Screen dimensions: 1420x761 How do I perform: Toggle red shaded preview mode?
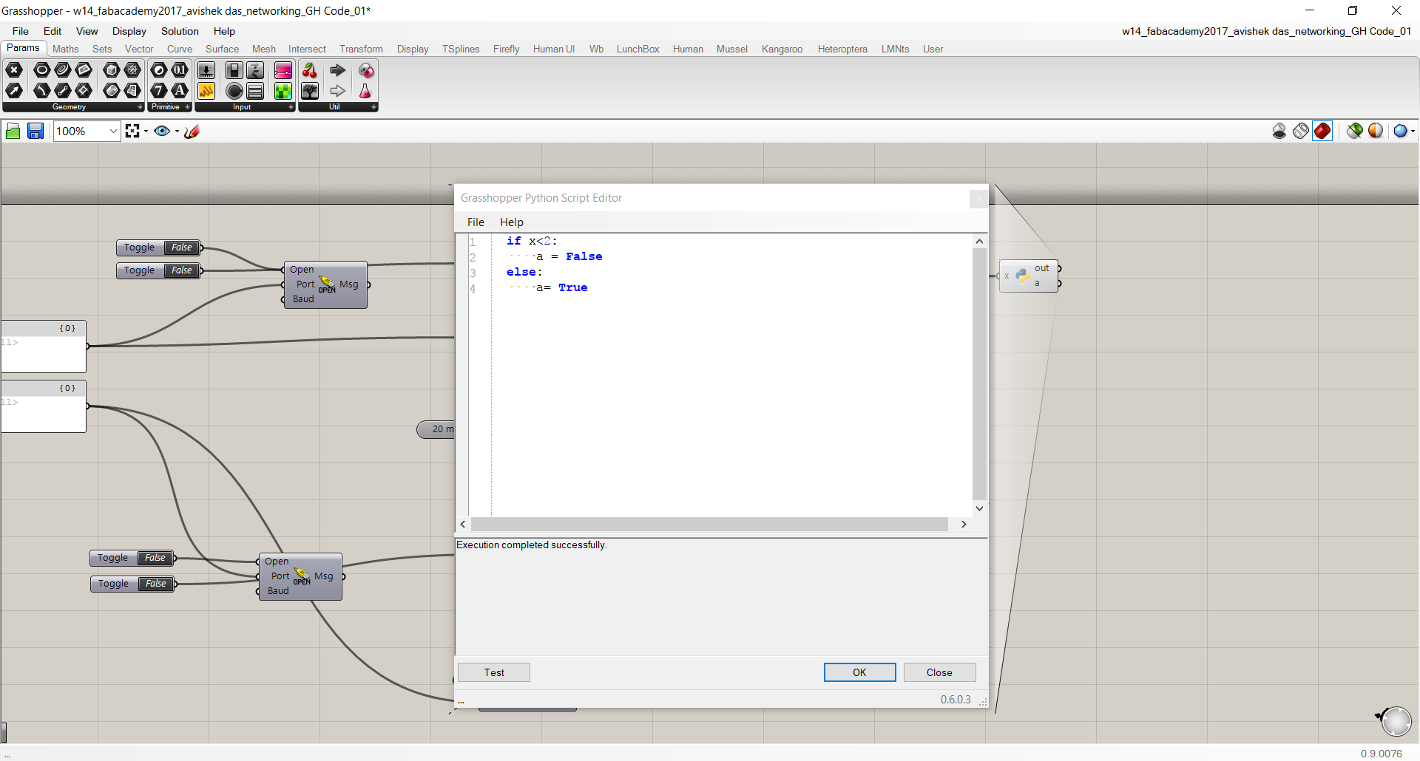[x=1322, y=132]
